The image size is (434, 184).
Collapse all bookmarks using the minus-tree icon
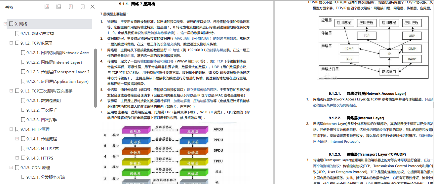coord(59,7)
